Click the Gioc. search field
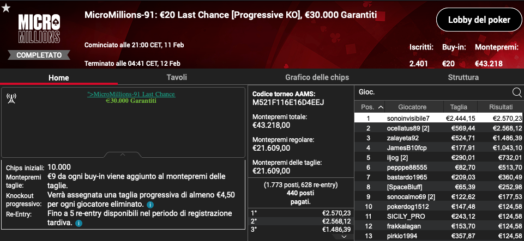The width and height of the screenshot is (524, 241). 434,92
